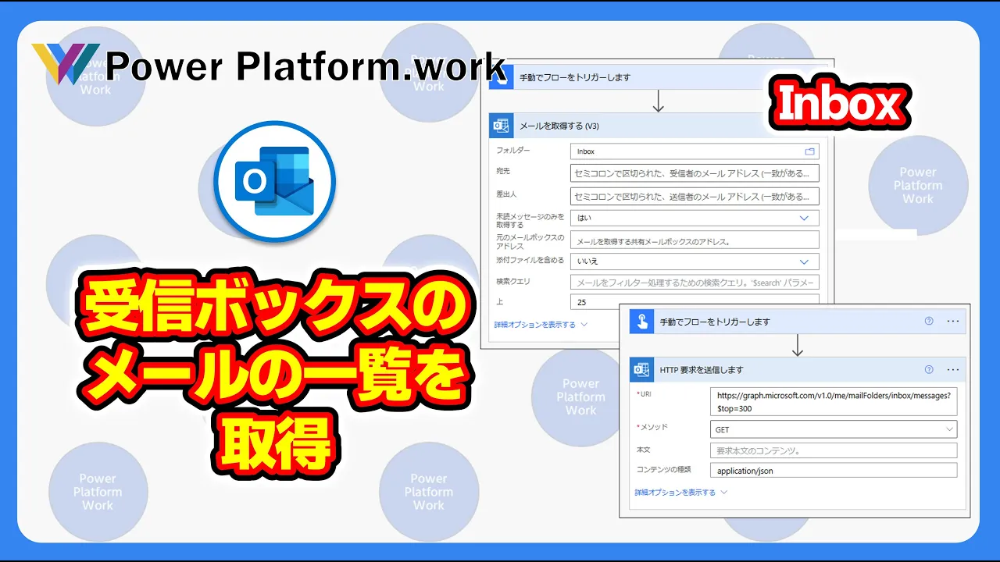Open the ellipsis menu on front trigger card
The height and width of the screenshot is (562, 1000).
click(952, 321)
